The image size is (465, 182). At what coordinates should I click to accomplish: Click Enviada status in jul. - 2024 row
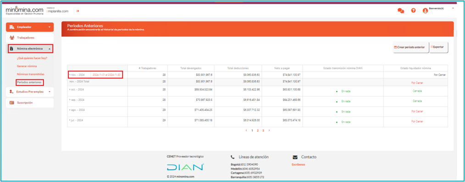point(346,122)
